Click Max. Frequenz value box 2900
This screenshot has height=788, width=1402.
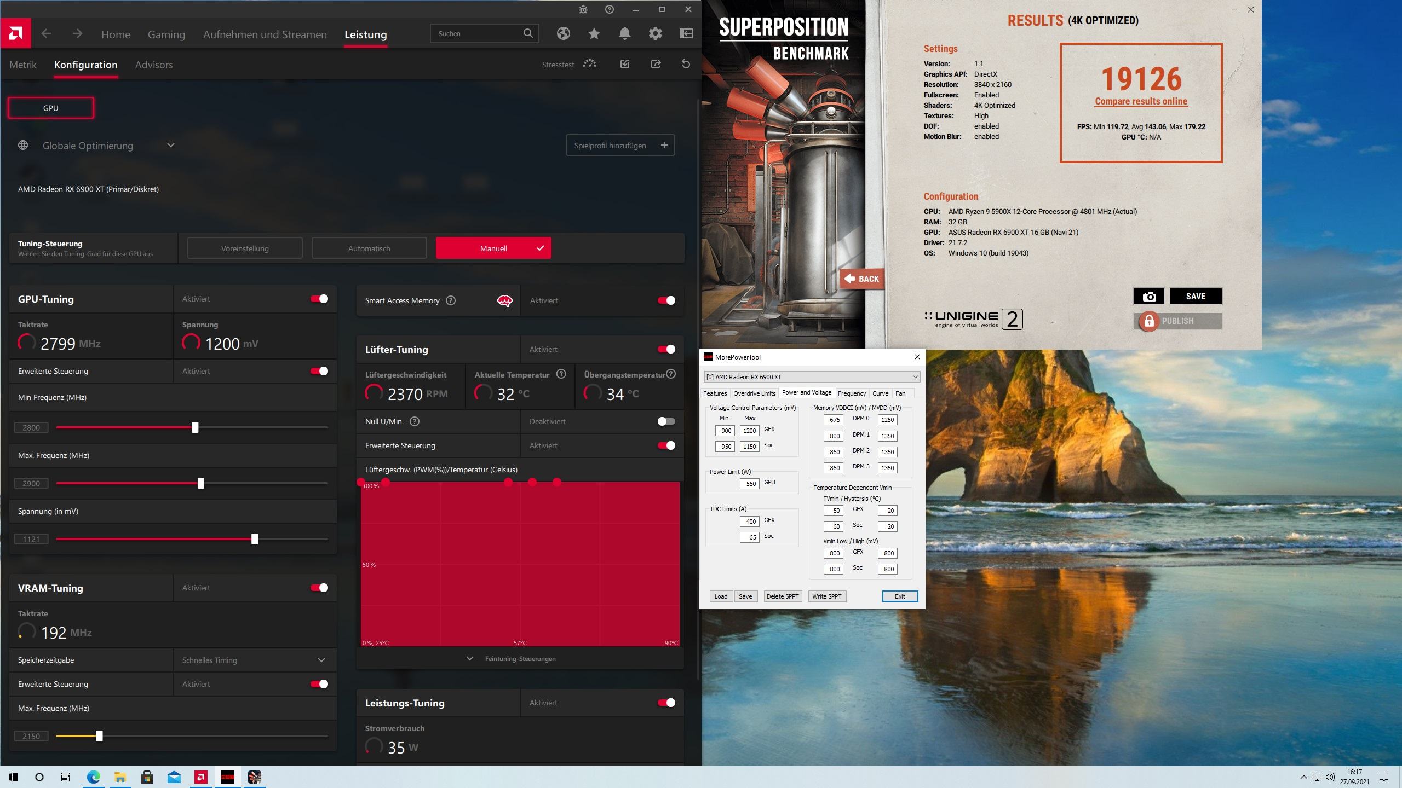click(31, 483)
